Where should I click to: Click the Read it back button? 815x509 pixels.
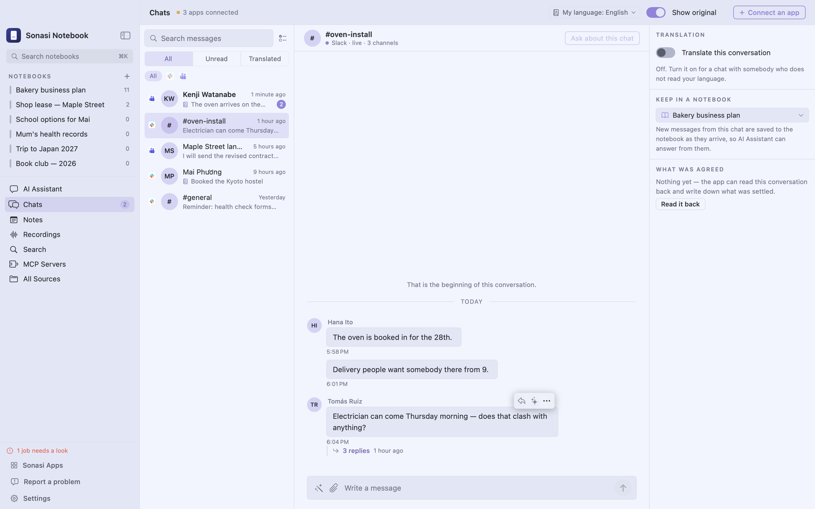click(680, 204)
